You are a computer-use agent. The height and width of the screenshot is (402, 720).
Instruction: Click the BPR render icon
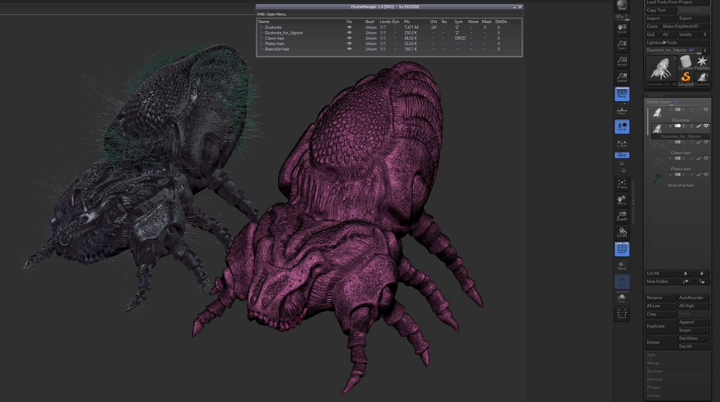tap(622, 6)
